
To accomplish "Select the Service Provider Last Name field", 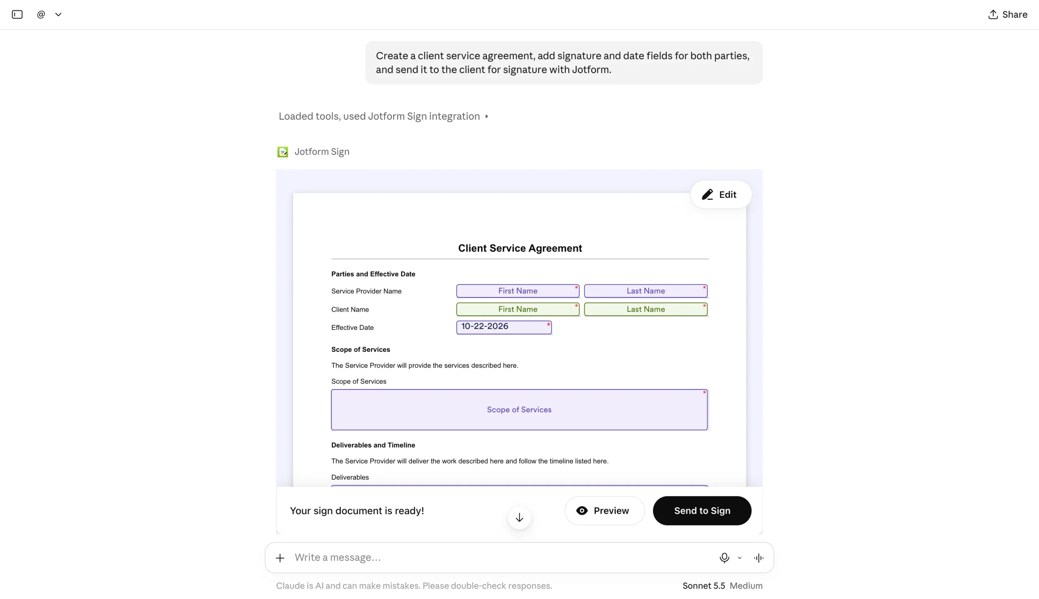I will pos(645,291).
